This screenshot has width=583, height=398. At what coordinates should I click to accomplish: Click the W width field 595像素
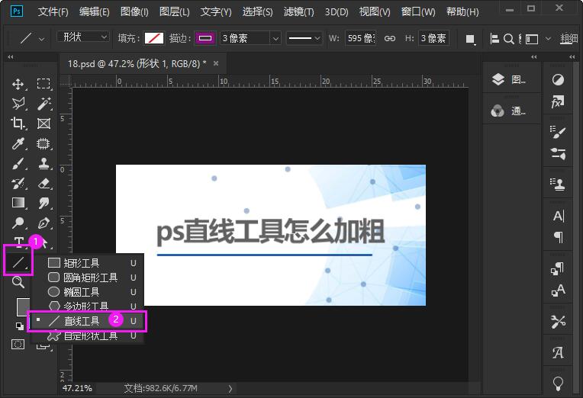pyautogui.click(x=361, y=38)
